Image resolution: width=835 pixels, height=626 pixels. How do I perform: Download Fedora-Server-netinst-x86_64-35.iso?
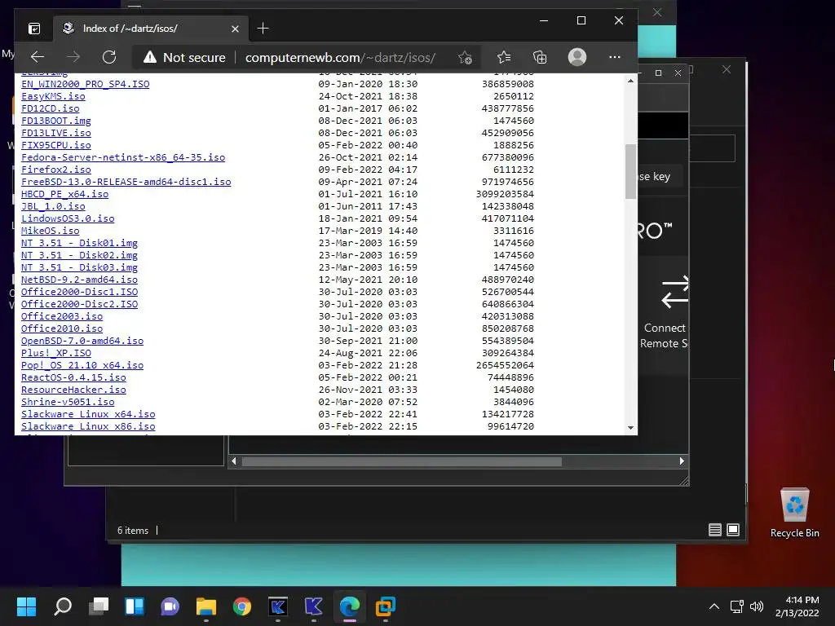point(123,157)
